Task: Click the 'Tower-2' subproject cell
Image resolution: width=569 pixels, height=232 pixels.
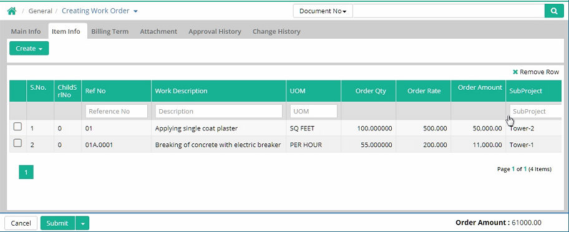Action: (533, 128)
